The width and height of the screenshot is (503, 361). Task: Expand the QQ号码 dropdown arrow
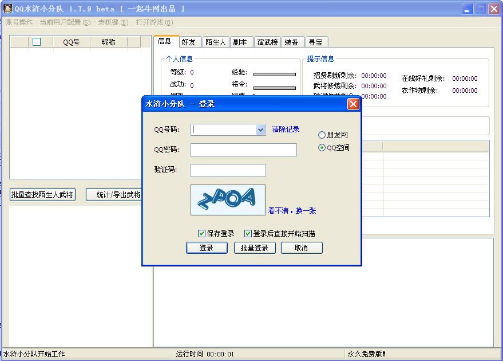tap(260, 130)
